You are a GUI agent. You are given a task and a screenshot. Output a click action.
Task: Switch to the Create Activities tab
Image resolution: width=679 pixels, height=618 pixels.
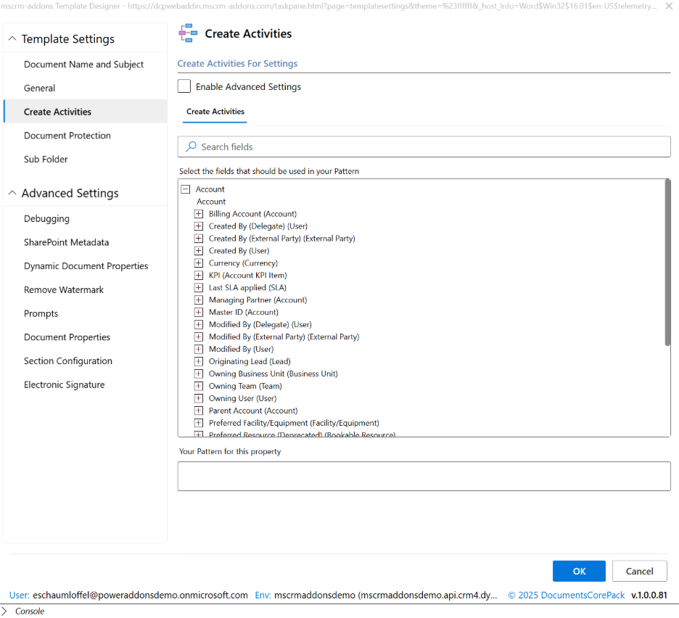215,112
